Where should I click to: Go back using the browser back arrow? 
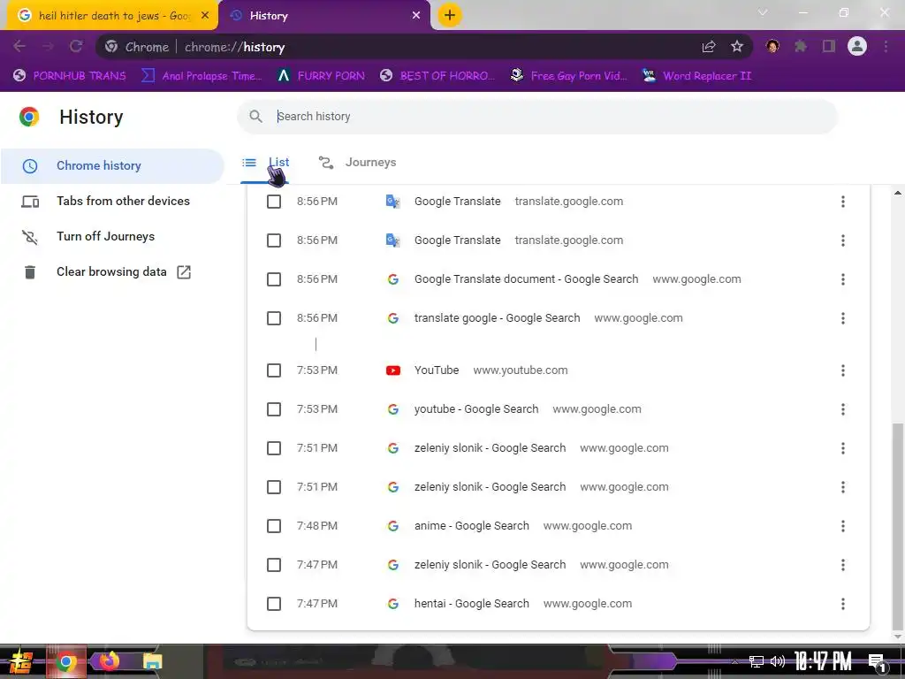coord(19,47)
